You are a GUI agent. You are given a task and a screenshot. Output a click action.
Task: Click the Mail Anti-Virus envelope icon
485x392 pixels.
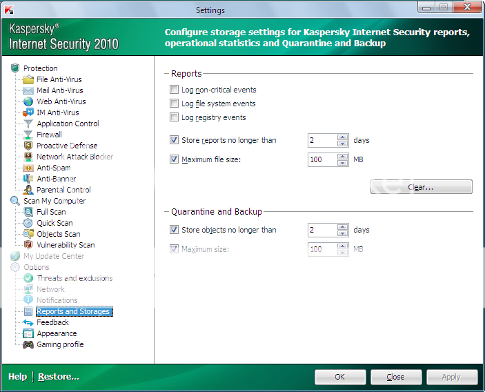[28, 90]
